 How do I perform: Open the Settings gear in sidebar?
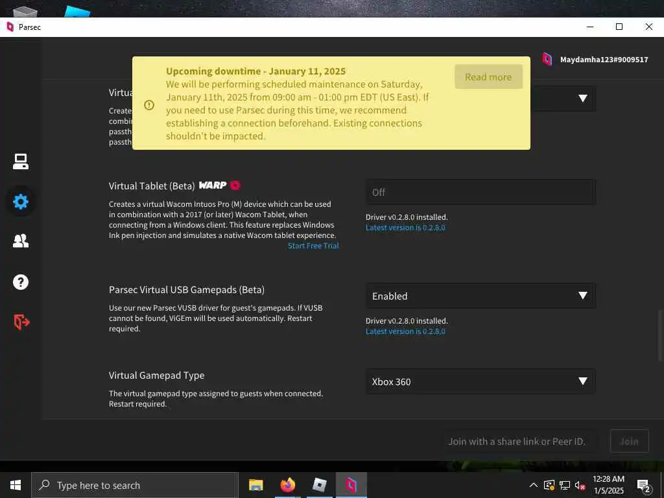coord(20,202)
